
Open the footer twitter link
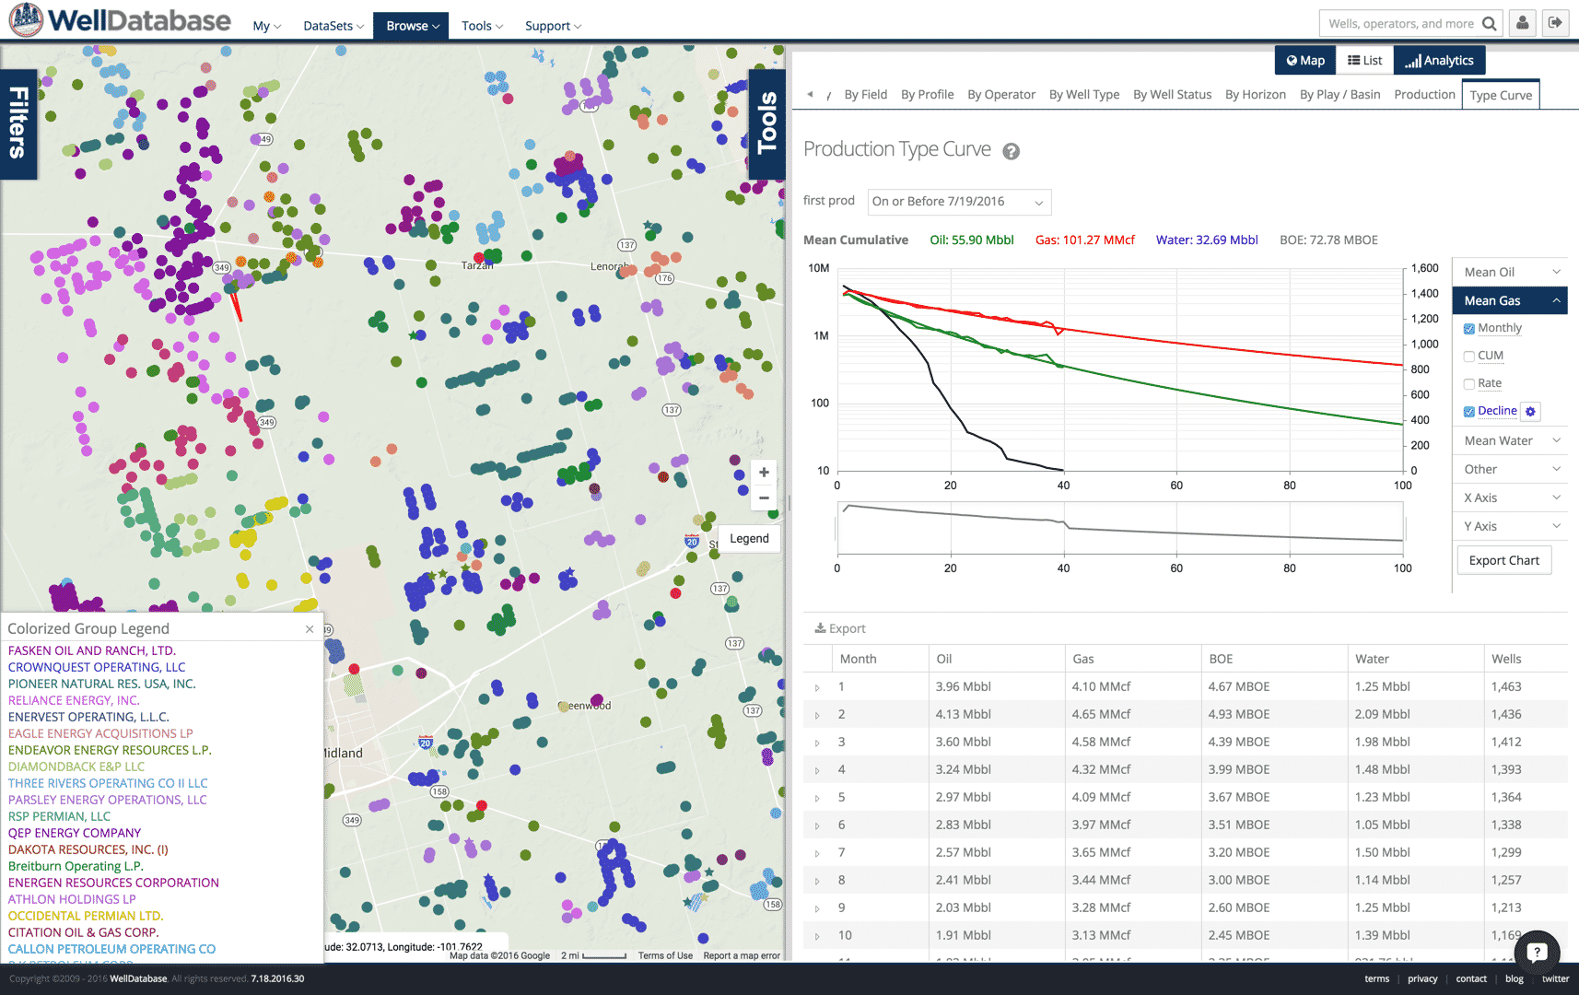coord(1555,979)
